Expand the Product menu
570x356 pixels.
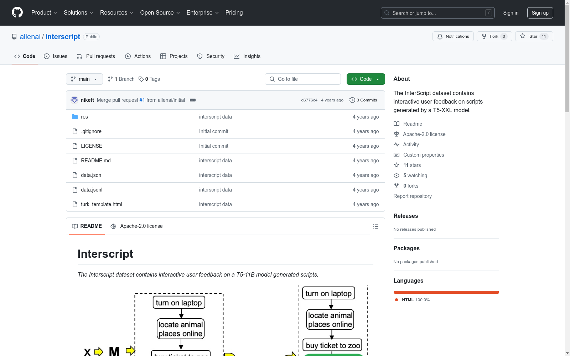pos(44,13)
